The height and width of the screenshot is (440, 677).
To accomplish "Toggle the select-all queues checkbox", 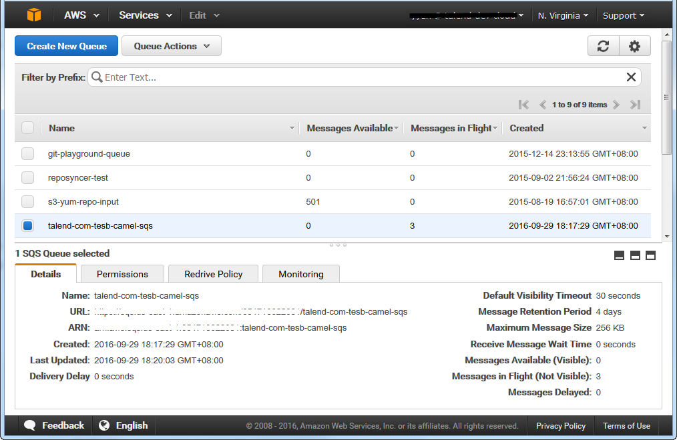I will click(x=27, y=128).
